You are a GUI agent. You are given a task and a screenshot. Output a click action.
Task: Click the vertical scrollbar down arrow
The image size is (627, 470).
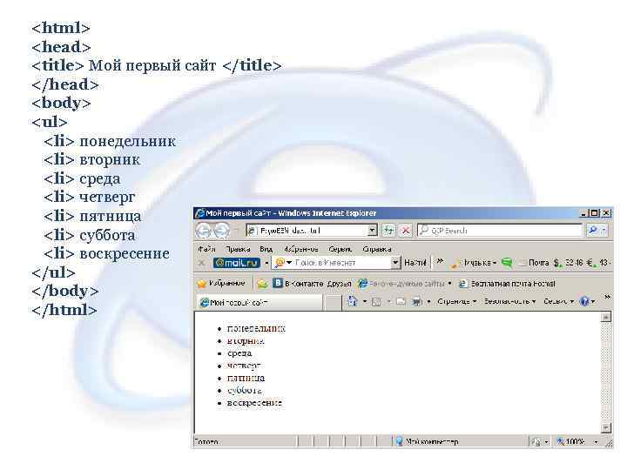pyautogui.click(x=606, y=427)
